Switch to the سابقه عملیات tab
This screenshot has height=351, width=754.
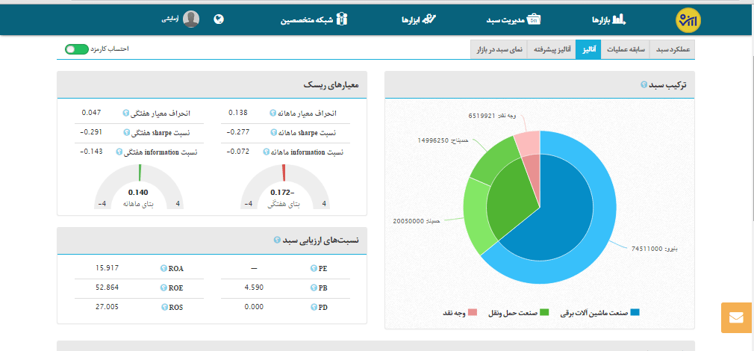coord(625,49)
